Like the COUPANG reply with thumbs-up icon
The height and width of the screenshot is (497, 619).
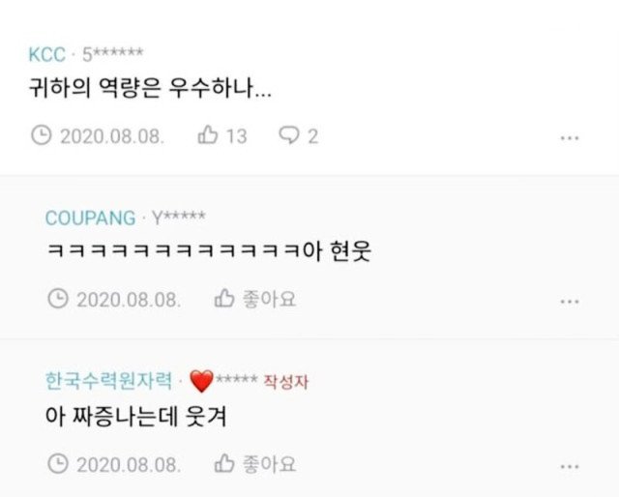point(224,298)
